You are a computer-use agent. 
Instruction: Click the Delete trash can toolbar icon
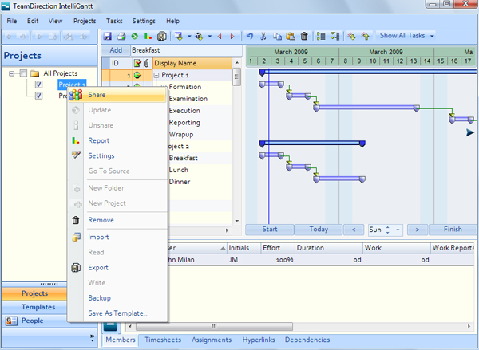coord(304,36)
